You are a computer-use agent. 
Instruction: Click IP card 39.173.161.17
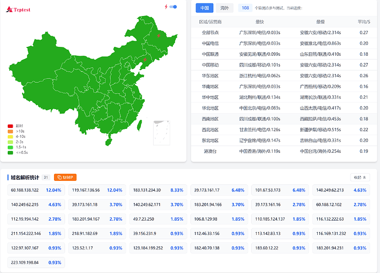[x=219, y=190]
